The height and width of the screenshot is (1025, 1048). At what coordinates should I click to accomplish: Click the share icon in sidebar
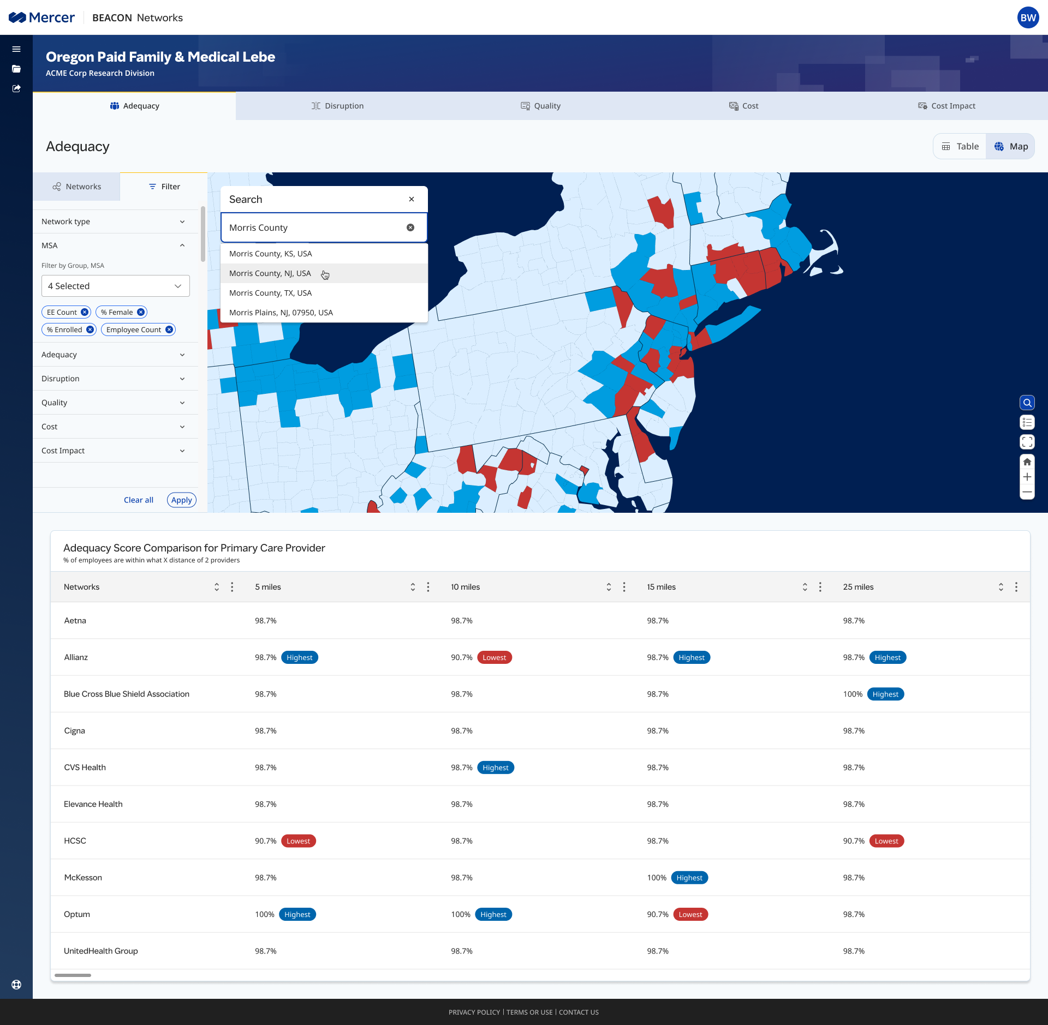click(x=16, y=88)
